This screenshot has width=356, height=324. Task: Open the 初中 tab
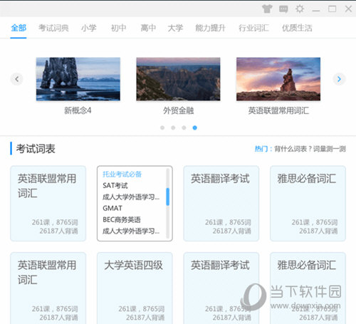(118, 28)
